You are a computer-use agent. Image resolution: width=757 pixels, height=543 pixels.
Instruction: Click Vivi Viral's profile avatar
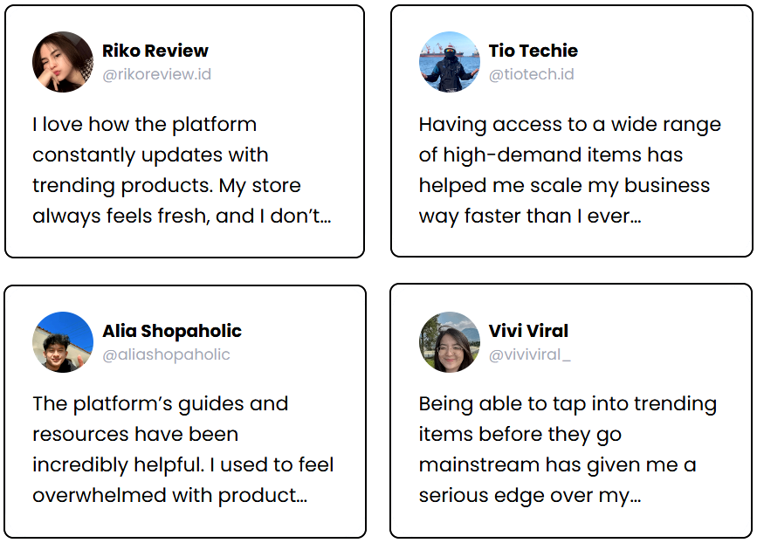[x=450, y=341]
